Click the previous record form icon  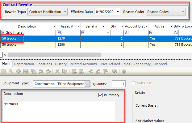(74, 71)
